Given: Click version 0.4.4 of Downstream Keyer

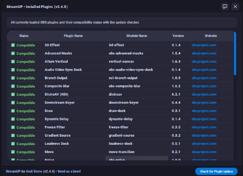Looking at the screenshot, I should coord(176,102).
